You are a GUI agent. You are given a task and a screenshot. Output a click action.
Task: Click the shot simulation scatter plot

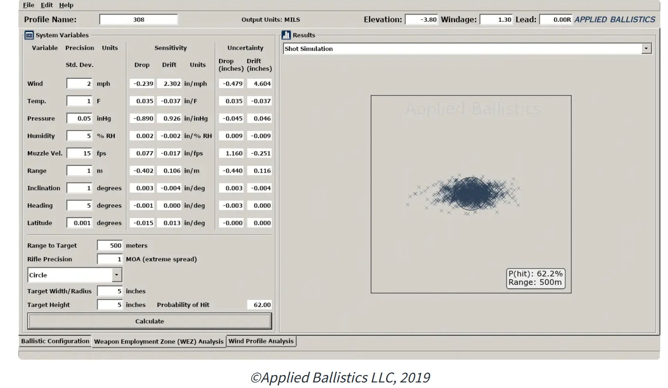(x=471, y=194)
